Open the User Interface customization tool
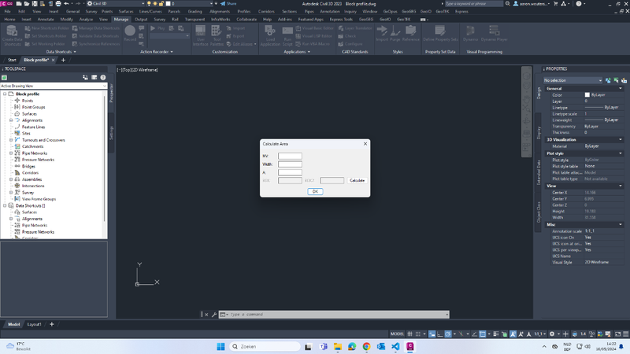The image size is (630, 354). click(x=201, y=34)
